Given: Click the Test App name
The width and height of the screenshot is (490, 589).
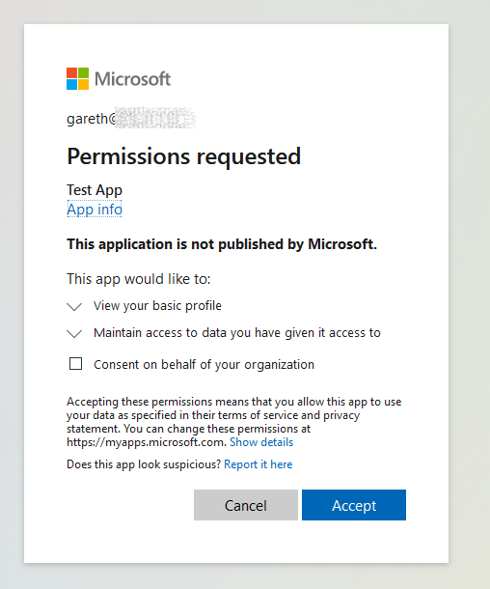Looking at the screenshot, I should tap(95, 190).
